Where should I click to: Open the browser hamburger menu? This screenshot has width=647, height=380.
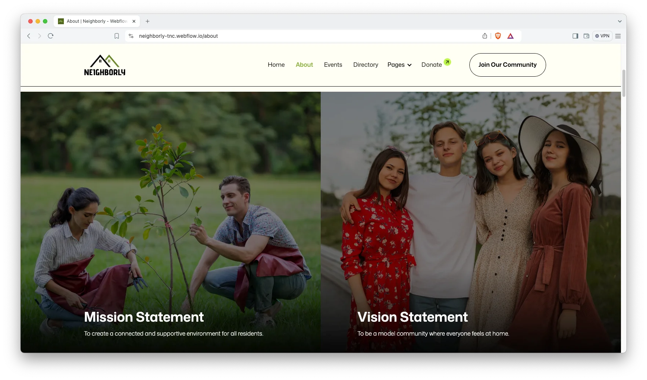pyautogui.click(x=618, y=36)
